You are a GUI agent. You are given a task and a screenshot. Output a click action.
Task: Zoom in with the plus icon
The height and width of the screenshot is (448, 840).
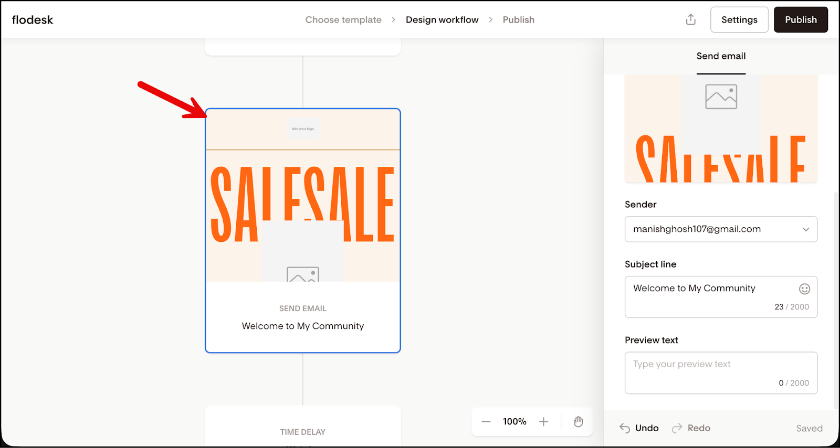[x=543, y=422]
